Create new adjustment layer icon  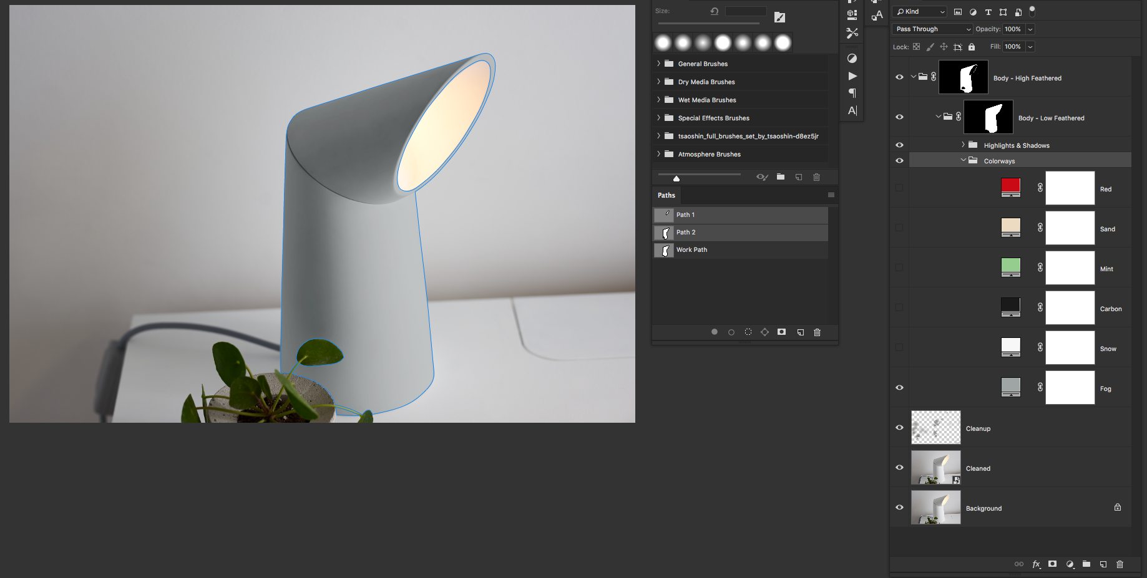(x=1070, y=564)
